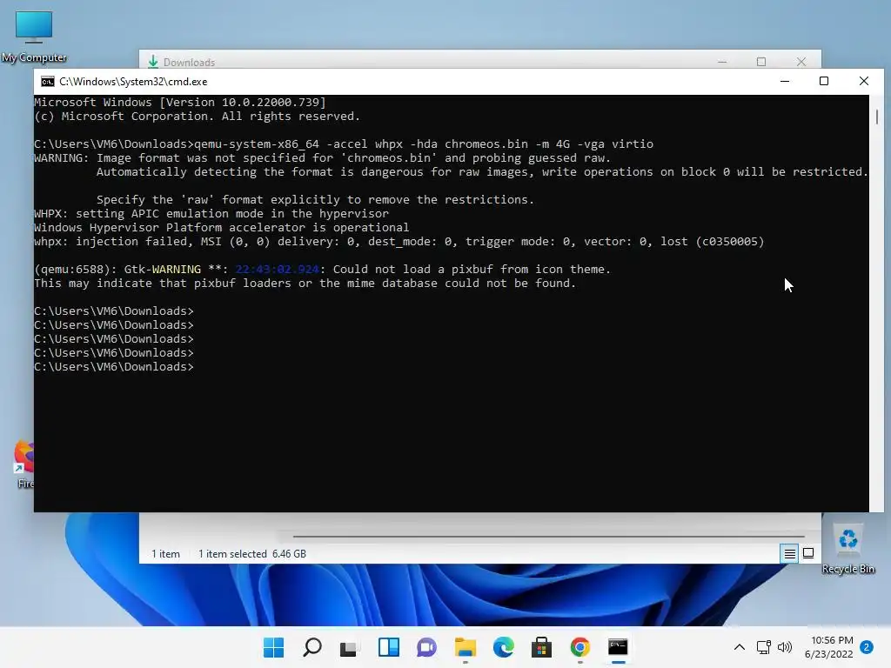Select Command Prompt taskbar icon

[619, 647]
